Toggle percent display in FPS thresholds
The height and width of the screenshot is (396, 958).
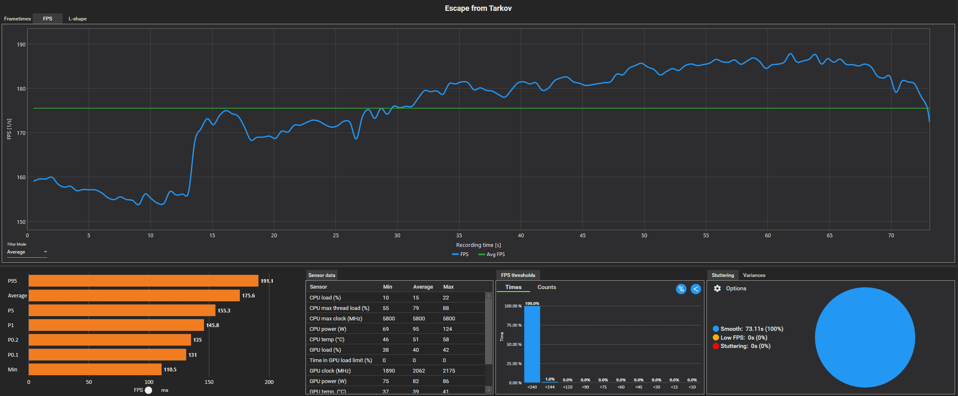pyautogui.click(x=681, y=289)
